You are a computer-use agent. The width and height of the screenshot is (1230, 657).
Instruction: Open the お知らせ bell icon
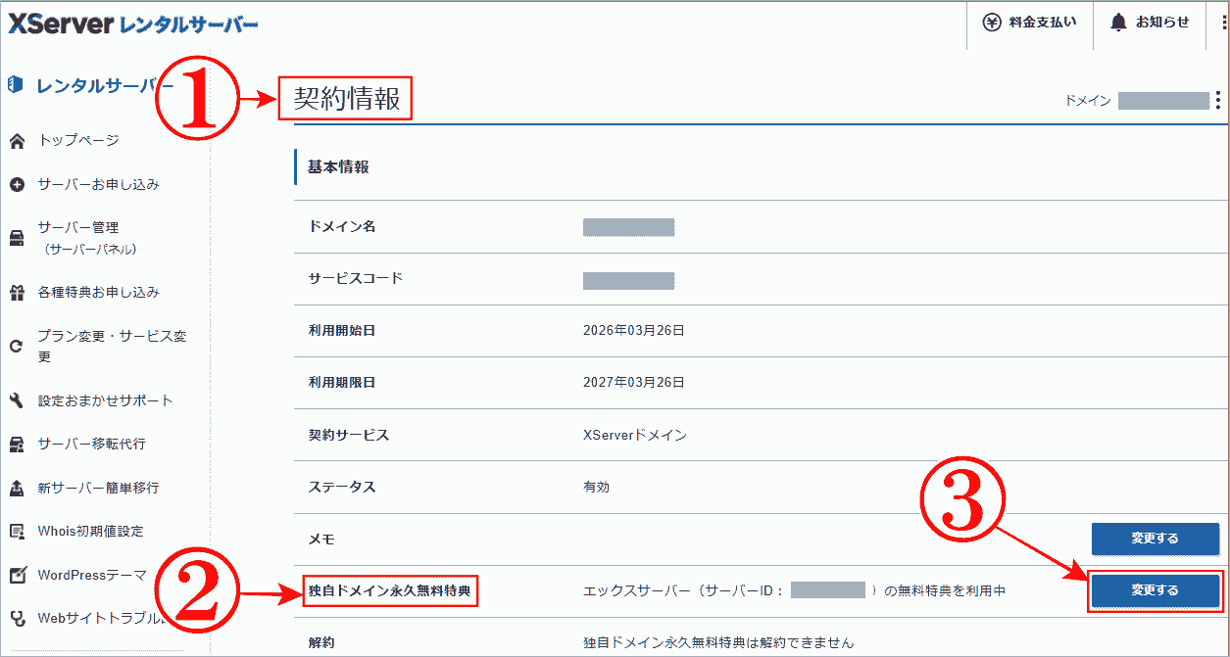(1117, 21)
